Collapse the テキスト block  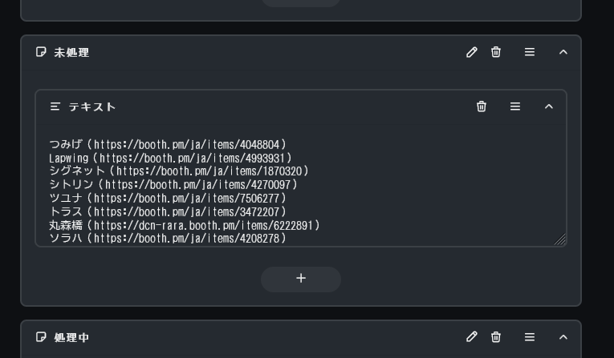pyautogui.click(x=549, y=107)
